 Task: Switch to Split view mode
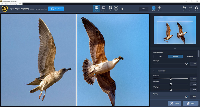(96, 9)
